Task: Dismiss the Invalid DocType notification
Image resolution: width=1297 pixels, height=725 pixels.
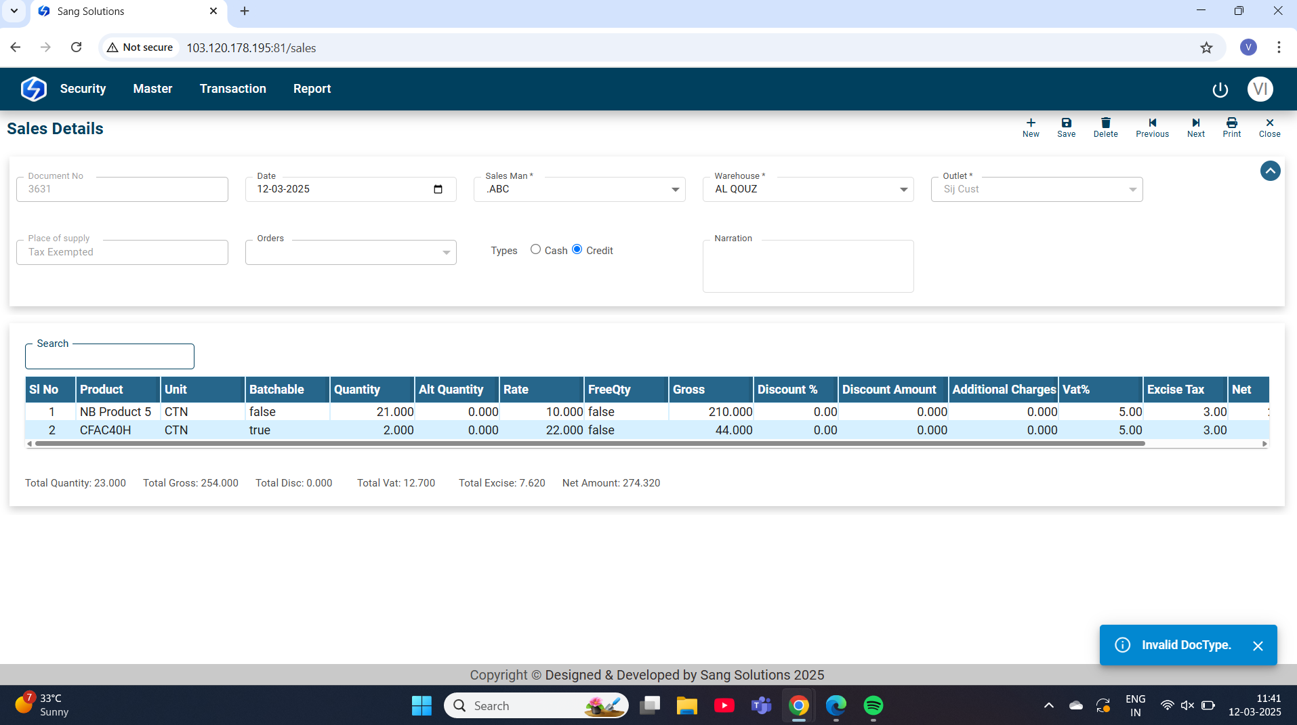Action: (x=1258, y=646)
